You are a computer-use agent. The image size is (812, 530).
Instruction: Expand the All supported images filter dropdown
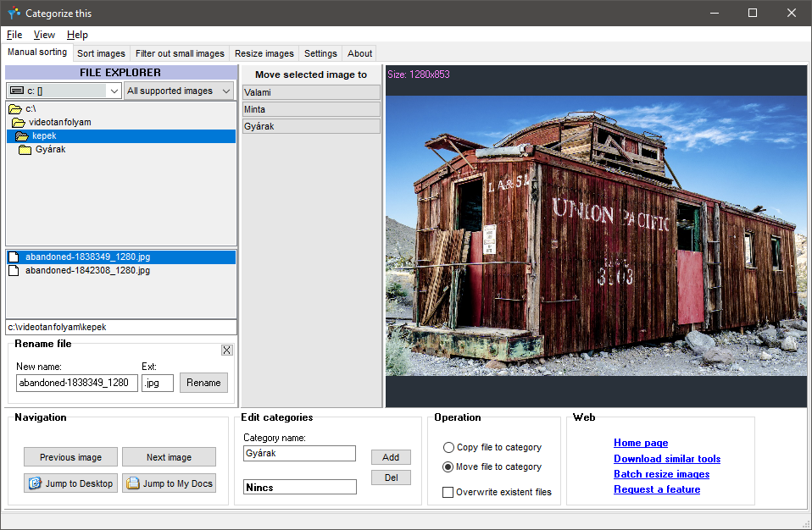coord(226,91)
